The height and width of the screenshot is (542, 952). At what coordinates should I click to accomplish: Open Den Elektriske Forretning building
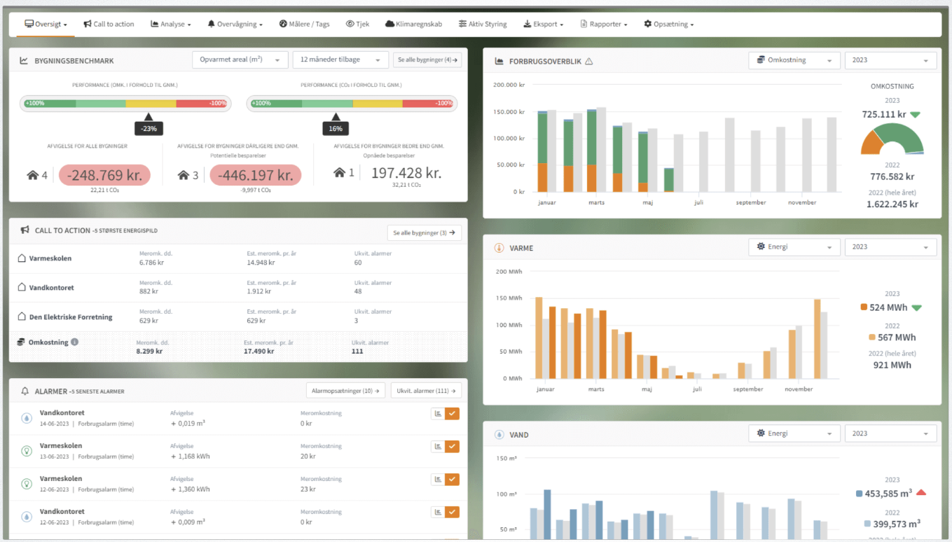[x=71, y=317]
